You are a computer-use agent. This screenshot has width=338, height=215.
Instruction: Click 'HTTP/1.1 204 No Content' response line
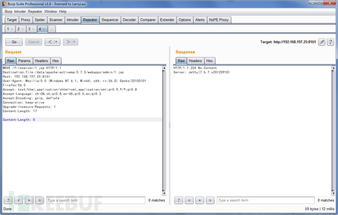pos(195,68)
